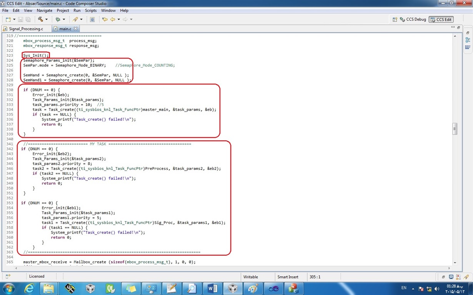Click the Save toolbar icon
Image resolution: width=473 pixels, height=295 pixels.
[20, 19]
